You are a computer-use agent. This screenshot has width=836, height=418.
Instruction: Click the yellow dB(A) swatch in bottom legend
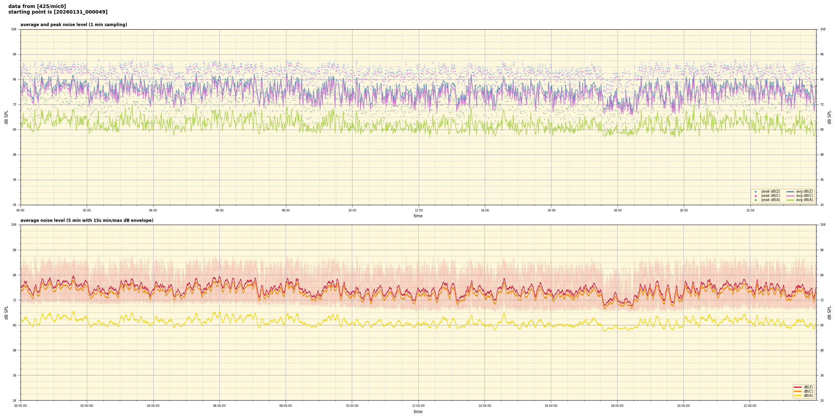tap(798, 395)
